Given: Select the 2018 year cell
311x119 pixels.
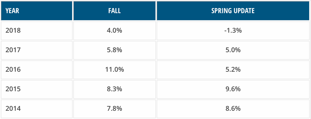Looking at the screenshot, I should pos(37,31).
